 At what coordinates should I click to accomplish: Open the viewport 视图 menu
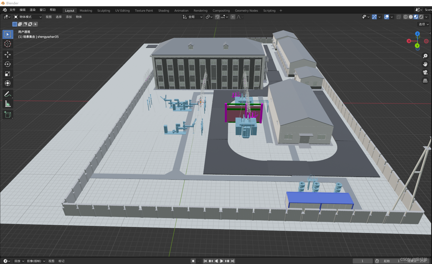point(49,17)
